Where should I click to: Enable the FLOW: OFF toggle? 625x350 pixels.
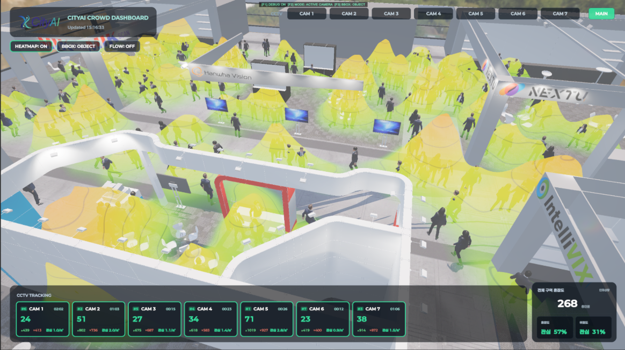[122, 46]
